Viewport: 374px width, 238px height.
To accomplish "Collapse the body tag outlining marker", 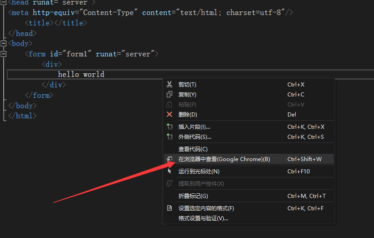I will pos(4,44).
